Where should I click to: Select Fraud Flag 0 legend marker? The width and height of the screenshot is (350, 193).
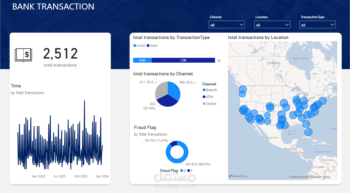(x=181, y=171)
